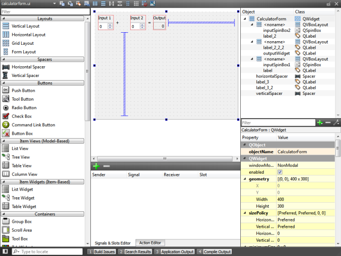Add dynamic property with green plus
This screenshot has height=256, width=341.
point(320,123)
